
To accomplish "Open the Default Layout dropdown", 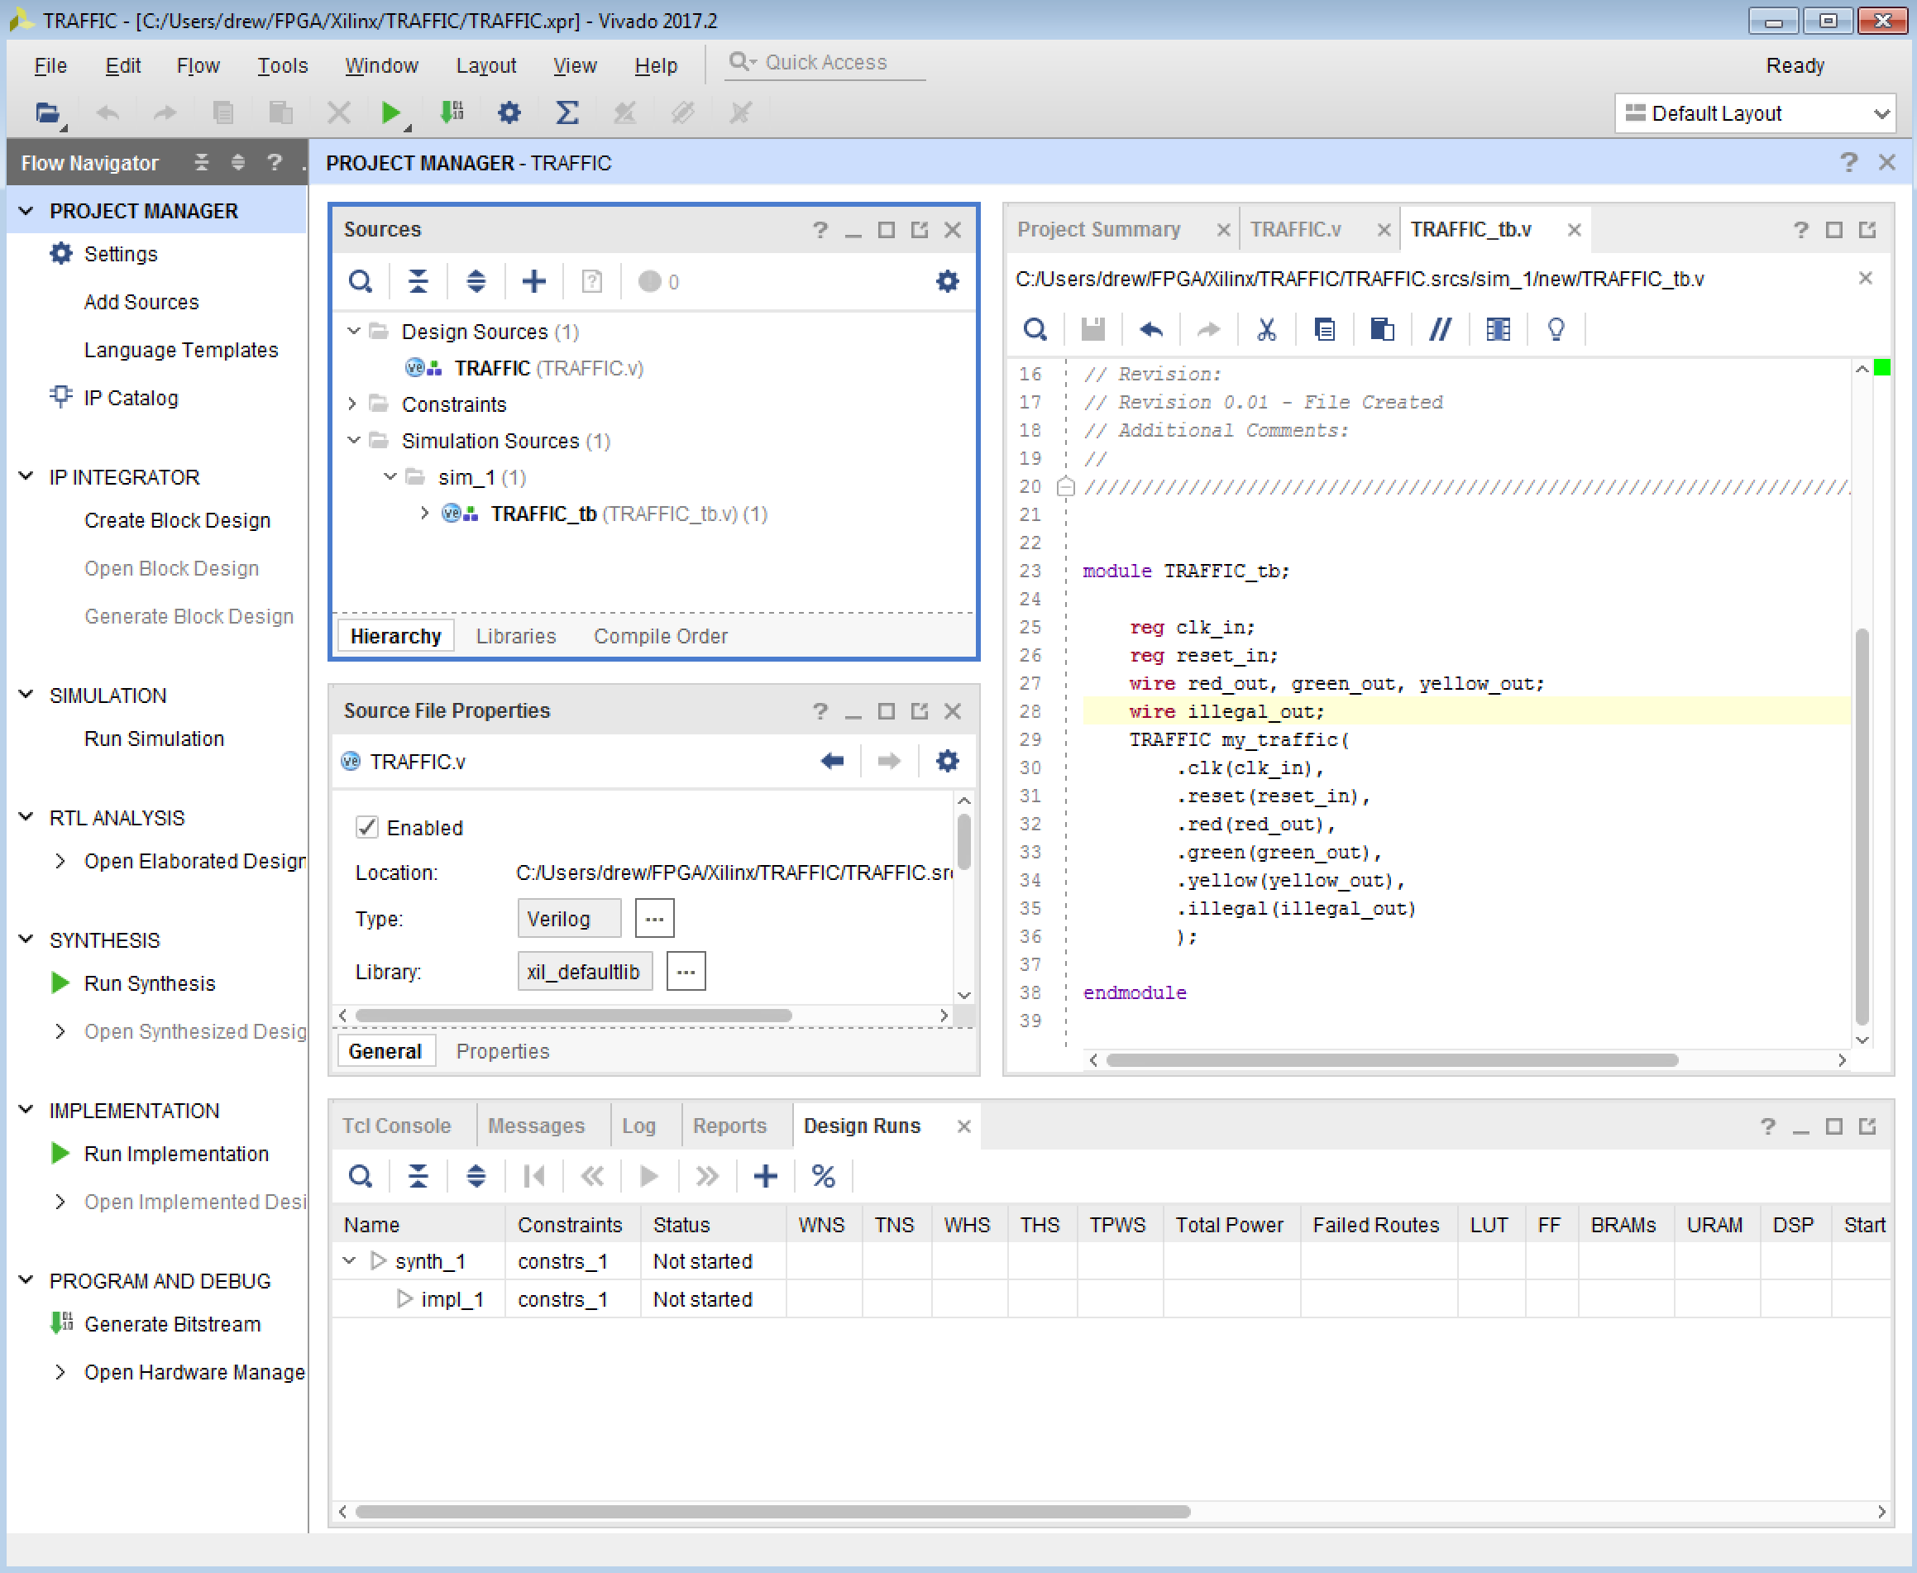I will pos(1755,113).
